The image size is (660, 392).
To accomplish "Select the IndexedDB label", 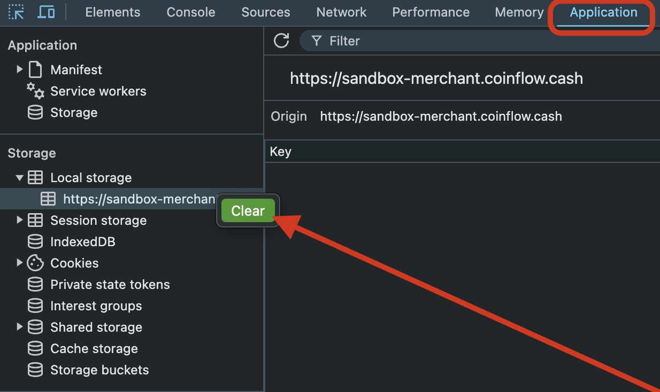I will [x=83, y=242].
